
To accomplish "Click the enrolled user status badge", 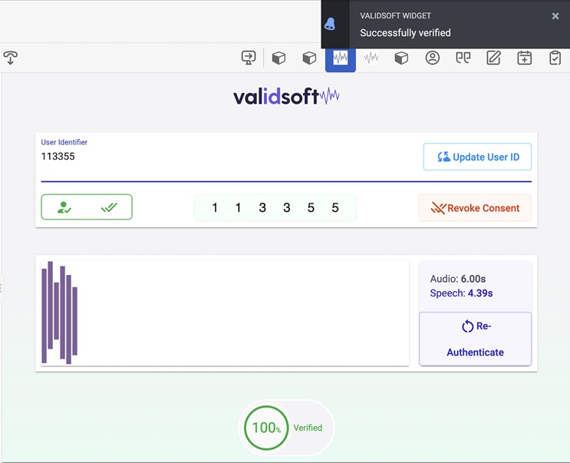I will 87,207.
